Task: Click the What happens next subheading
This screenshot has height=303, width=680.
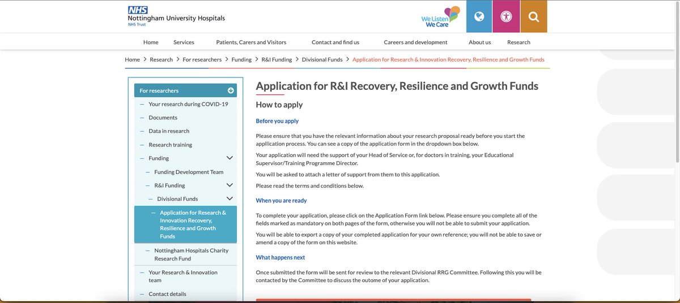Action: (x=280, y=258)
